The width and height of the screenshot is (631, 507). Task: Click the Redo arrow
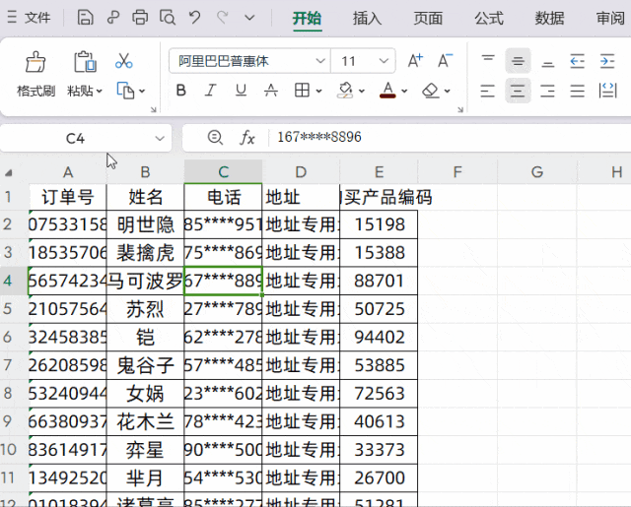[222, 18]
